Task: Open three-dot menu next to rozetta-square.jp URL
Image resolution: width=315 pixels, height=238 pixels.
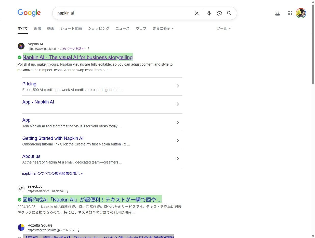Action: [x=78, y=230]
